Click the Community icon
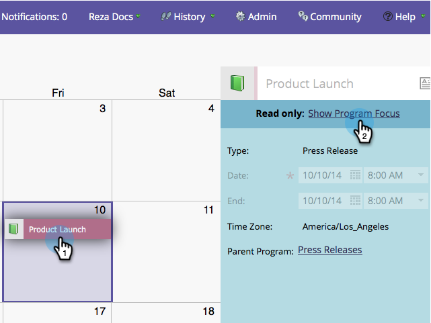This screenshot has width=431, height=323. coord(303,17)
